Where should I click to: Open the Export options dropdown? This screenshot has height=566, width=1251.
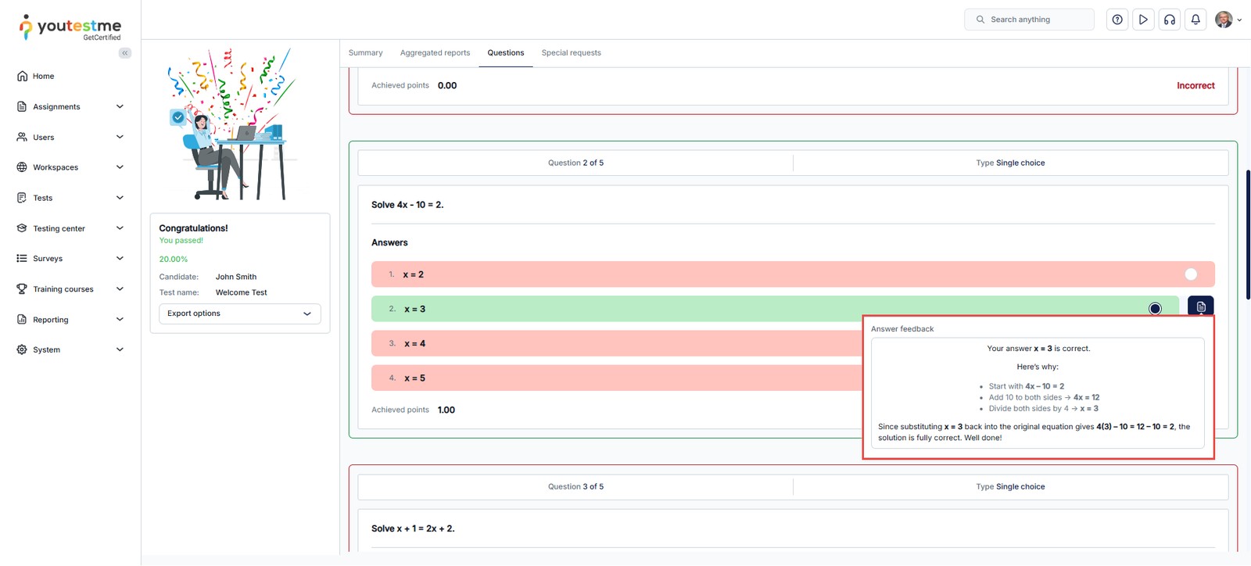point(239,313)
